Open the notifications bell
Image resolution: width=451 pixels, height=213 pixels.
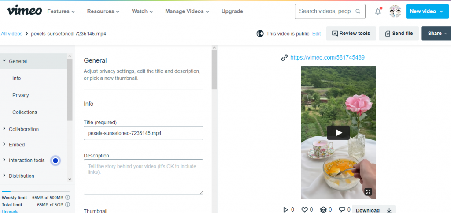pos(378,11)
